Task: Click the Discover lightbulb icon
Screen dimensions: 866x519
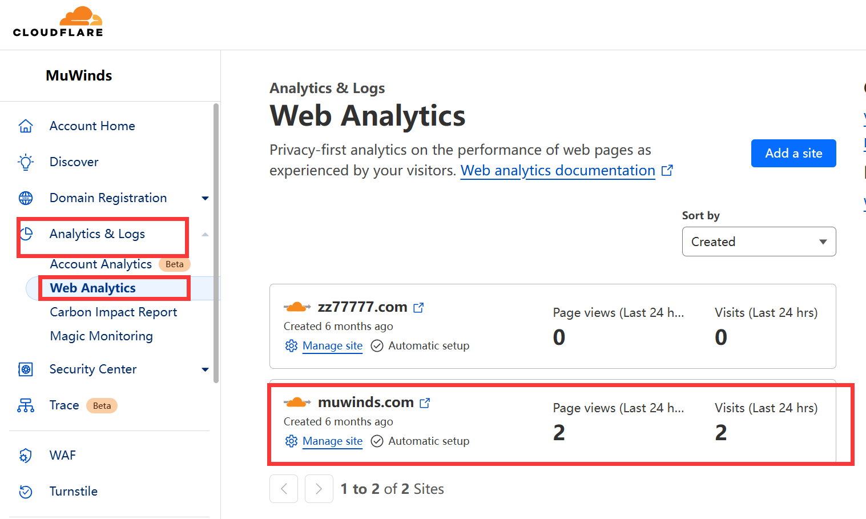Action: pos(26,162)
